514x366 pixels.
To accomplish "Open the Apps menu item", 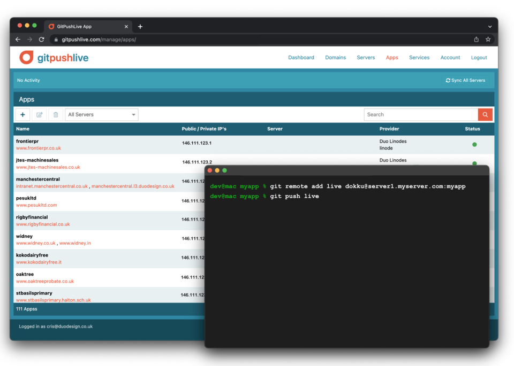I will [392, 58].
